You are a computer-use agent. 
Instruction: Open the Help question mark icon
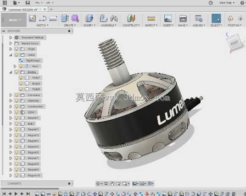[x=242, y=3]
